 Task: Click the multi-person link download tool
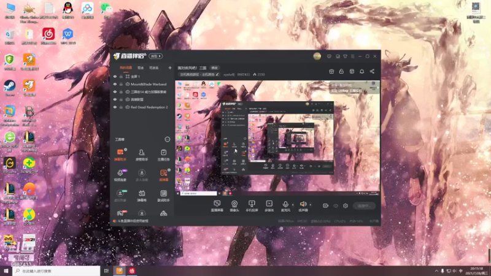(x=142, y=175)
